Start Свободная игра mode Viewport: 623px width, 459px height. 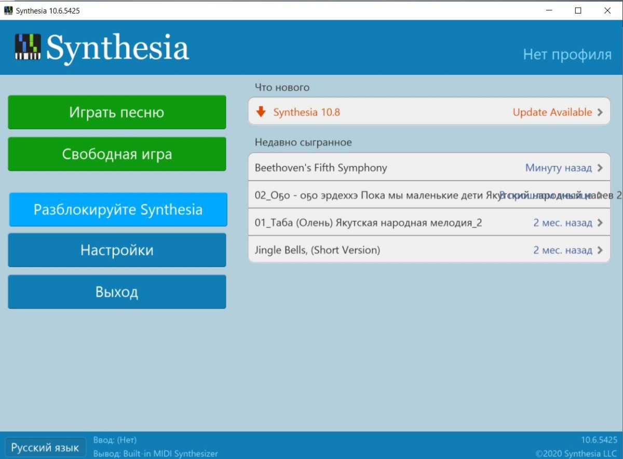click(x=117, y=154)
